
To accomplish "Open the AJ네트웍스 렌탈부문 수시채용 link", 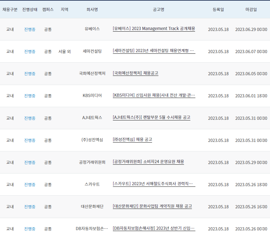I will tap(151, 117).
